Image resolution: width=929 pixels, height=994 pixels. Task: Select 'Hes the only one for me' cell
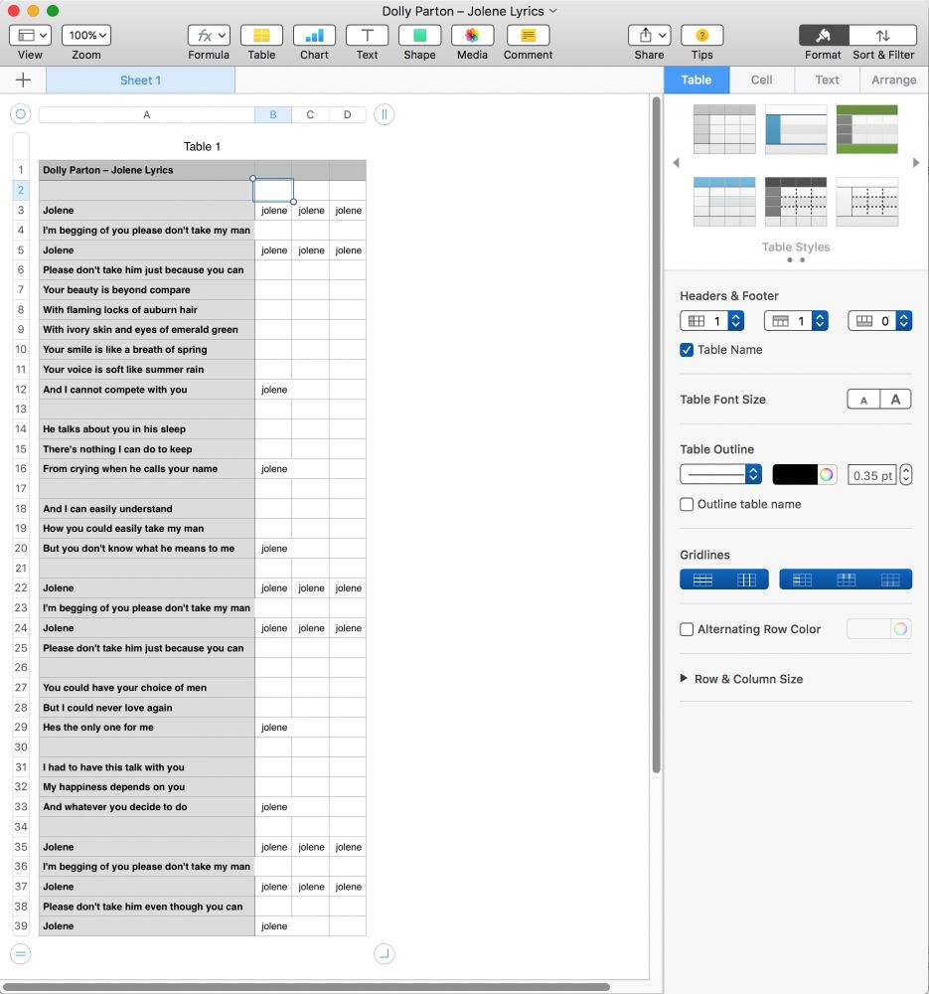[x=147, y=728]
